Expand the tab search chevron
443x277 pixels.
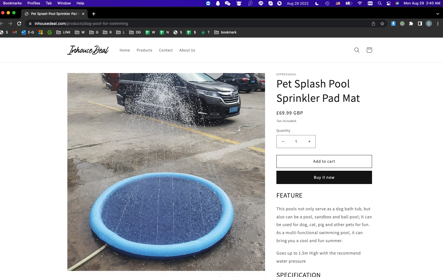[438, 14]
